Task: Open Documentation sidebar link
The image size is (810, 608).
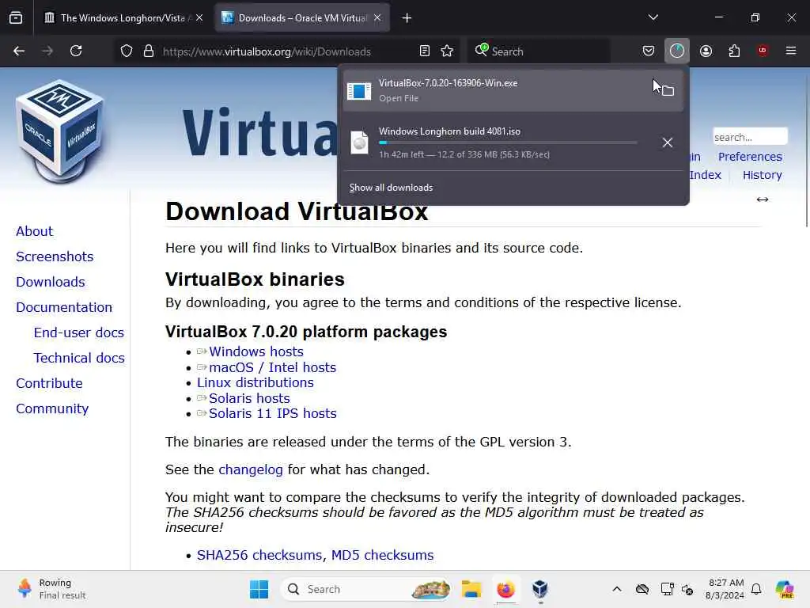Action: click(63, 307)
